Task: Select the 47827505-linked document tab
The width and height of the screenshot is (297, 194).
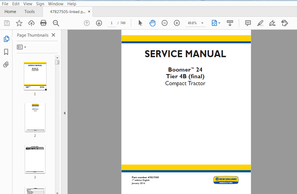Action: click(x=68, y=12)
